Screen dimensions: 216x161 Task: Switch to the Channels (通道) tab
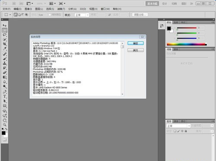pos(176,121)
